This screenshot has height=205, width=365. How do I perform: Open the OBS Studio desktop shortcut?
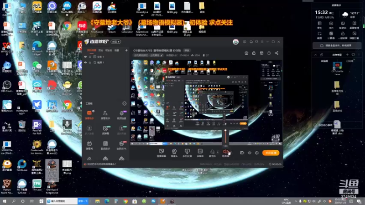(7, 87)
